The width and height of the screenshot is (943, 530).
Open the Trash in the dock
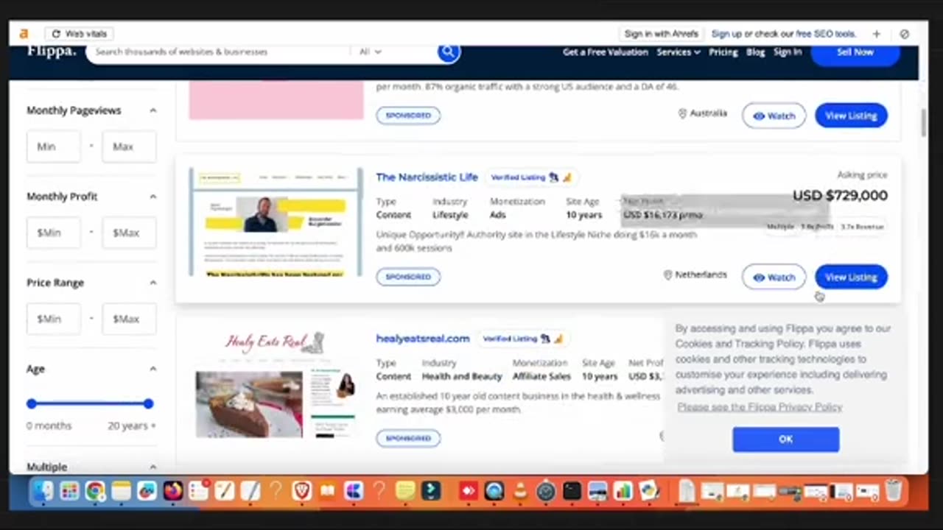[x=893, y=490]
